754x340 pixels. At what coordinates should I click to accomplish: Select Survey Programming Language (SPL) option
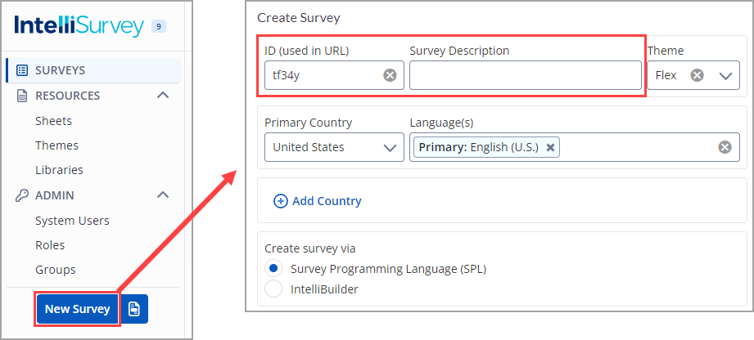(x=273, y=268)
